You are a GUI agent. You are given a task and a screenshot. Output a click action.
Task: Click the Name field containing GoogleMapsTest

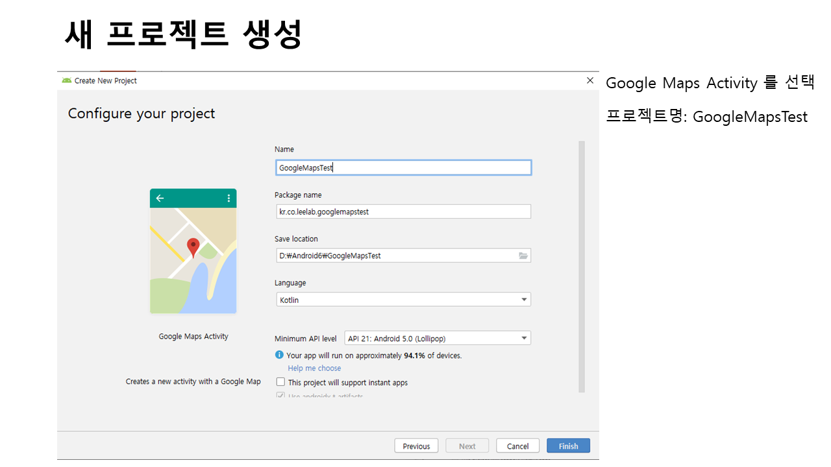click(x=403, y=167)
